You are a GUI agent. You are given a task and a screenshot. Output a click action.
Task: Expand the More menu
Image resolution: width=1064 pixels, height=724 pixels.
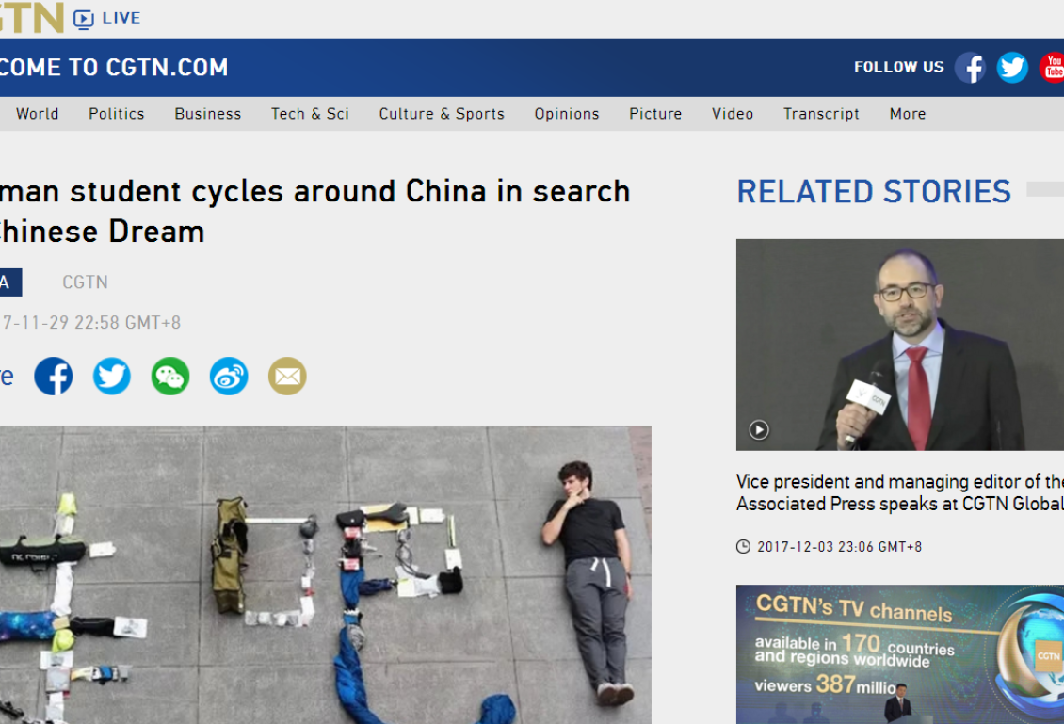pos(908,114)
